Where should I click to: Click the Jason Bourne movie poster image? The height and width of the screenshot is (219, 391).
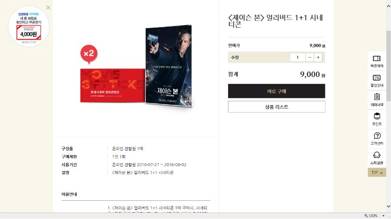point(169,66)
